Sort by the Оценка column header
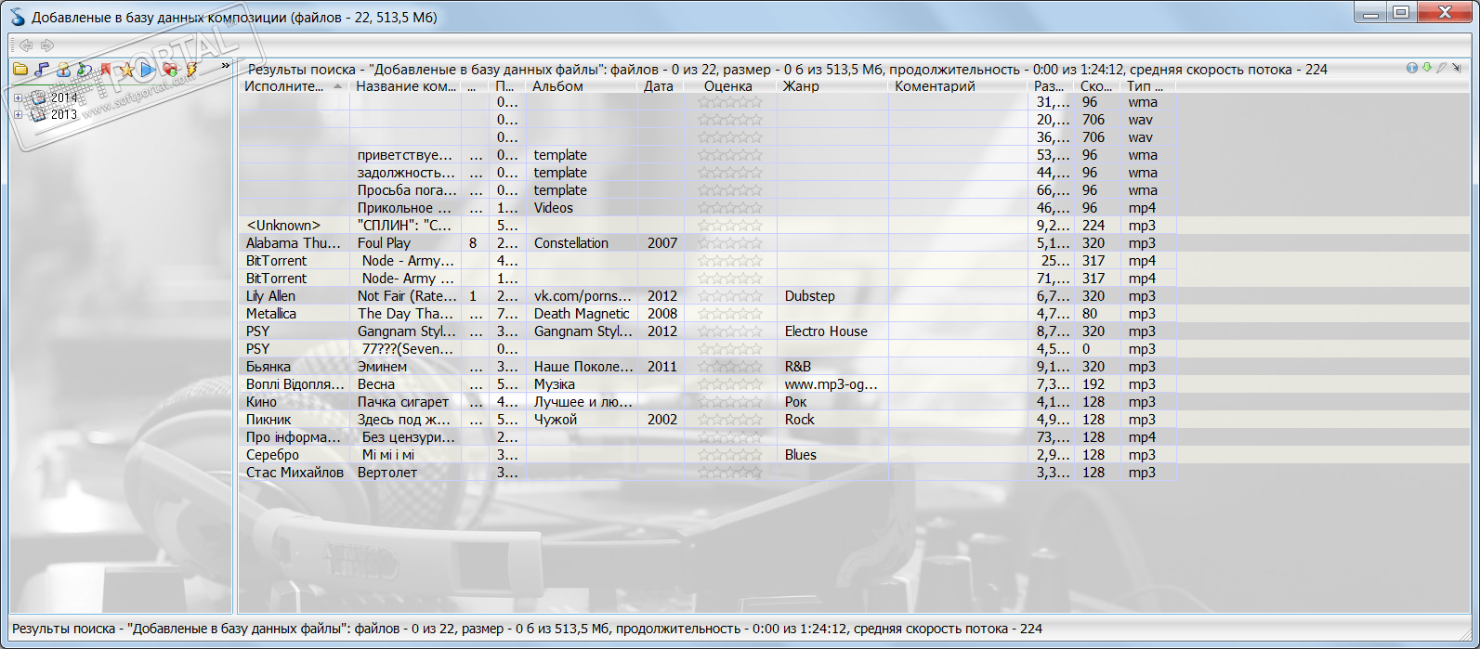1480x649 pixels. click(x=729, y=86)
